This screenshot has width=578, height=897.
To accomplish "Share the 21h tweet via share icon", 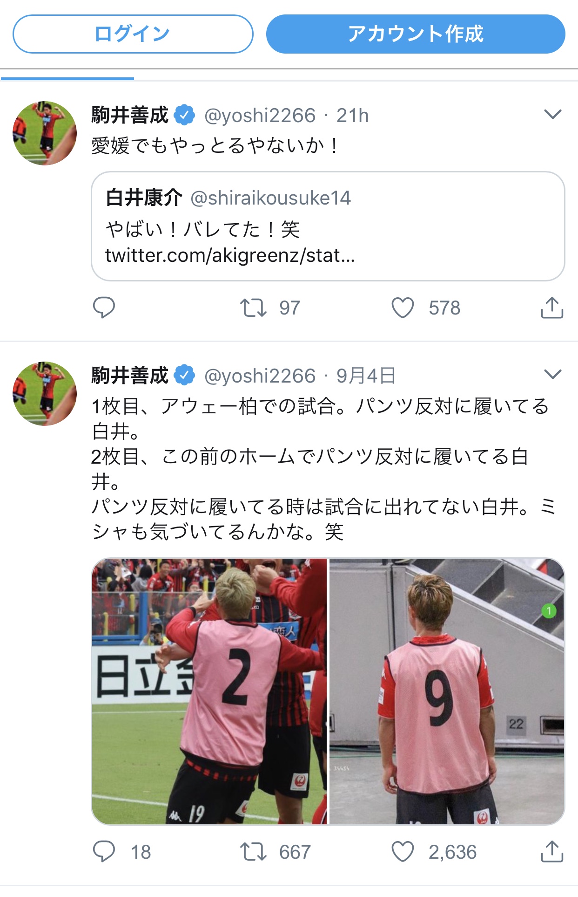I will 552,308.
